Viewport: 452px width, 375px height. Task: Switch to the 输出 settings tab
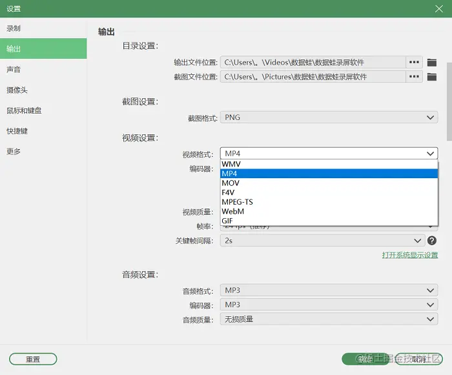43,48
